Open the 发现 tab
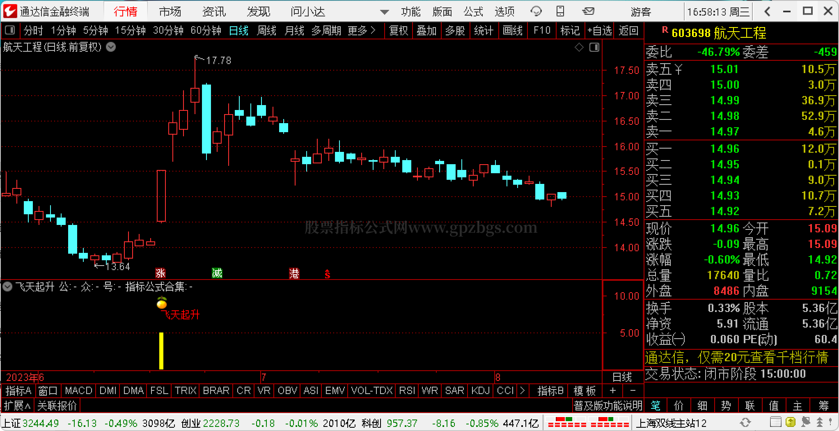The image size is (839, 431). [259, 11]
